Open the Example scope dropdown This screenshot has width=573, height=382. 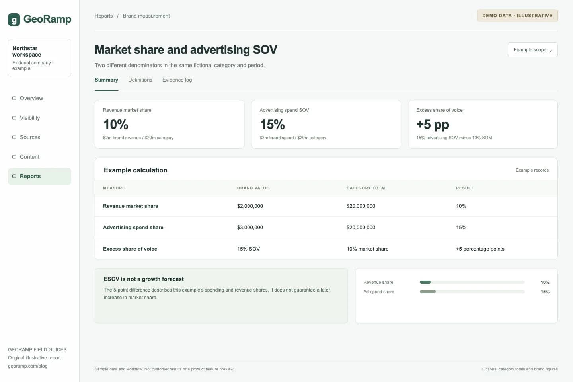(x=532, y=50)
